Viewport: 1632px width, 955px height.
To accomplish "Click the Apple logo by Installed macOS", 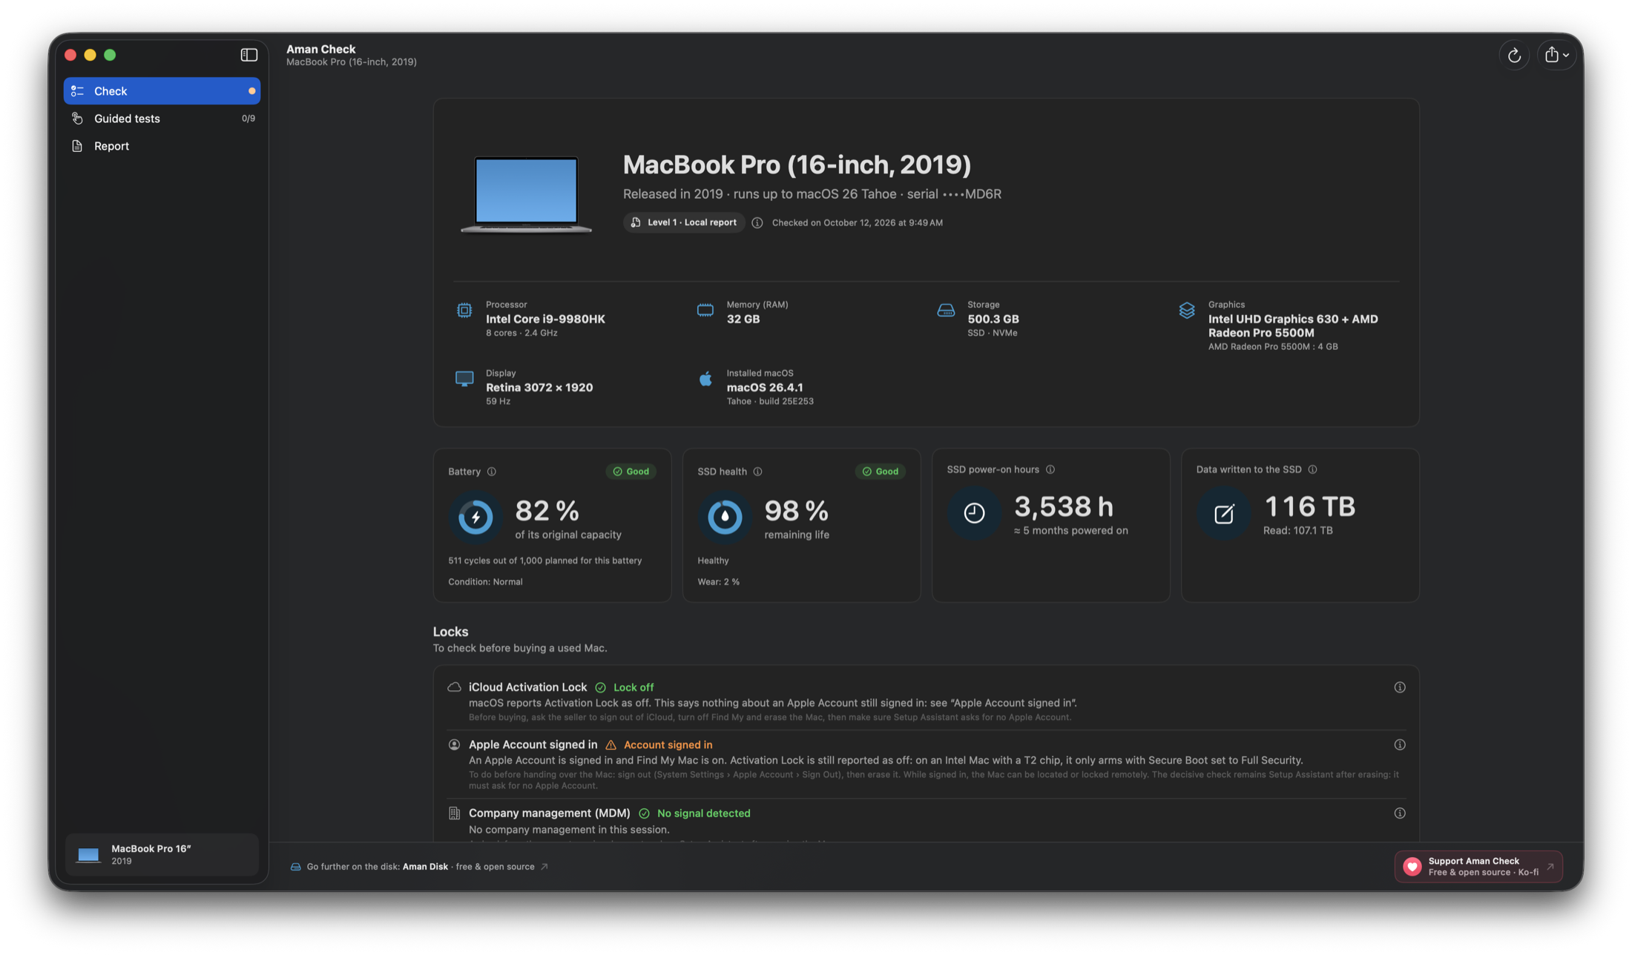I will coord(705,379).
